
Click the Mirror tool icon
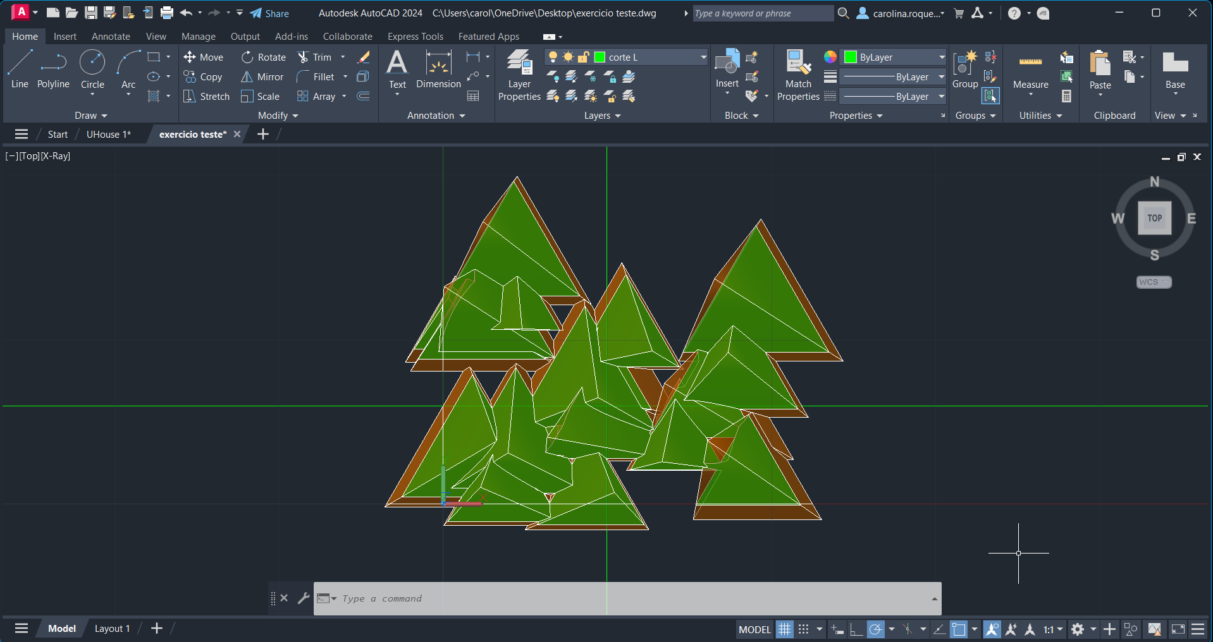247,77
